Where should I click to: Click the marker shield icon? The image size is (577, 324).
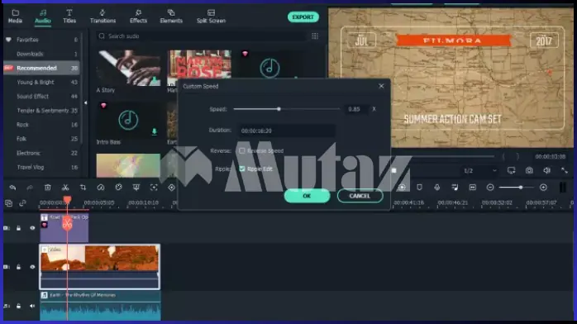[x=419, y=188]
